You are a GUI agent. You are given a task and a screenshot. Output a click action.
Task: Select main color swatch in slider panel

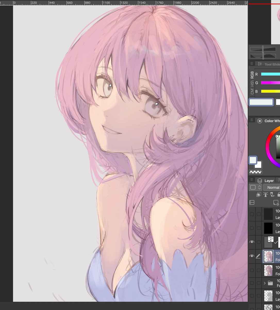click(x=261, y=102)
